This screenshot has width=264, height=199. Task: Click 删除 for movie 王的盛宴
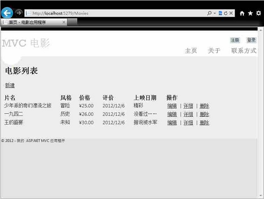204,123
